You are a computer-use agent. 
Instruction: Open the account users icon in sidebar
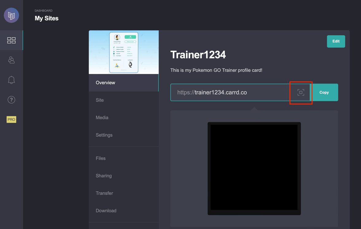11,60
